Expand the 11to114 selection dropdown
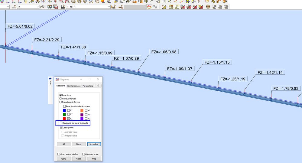The height and width of the screenshot is (163, 302). tap(88, 7)
